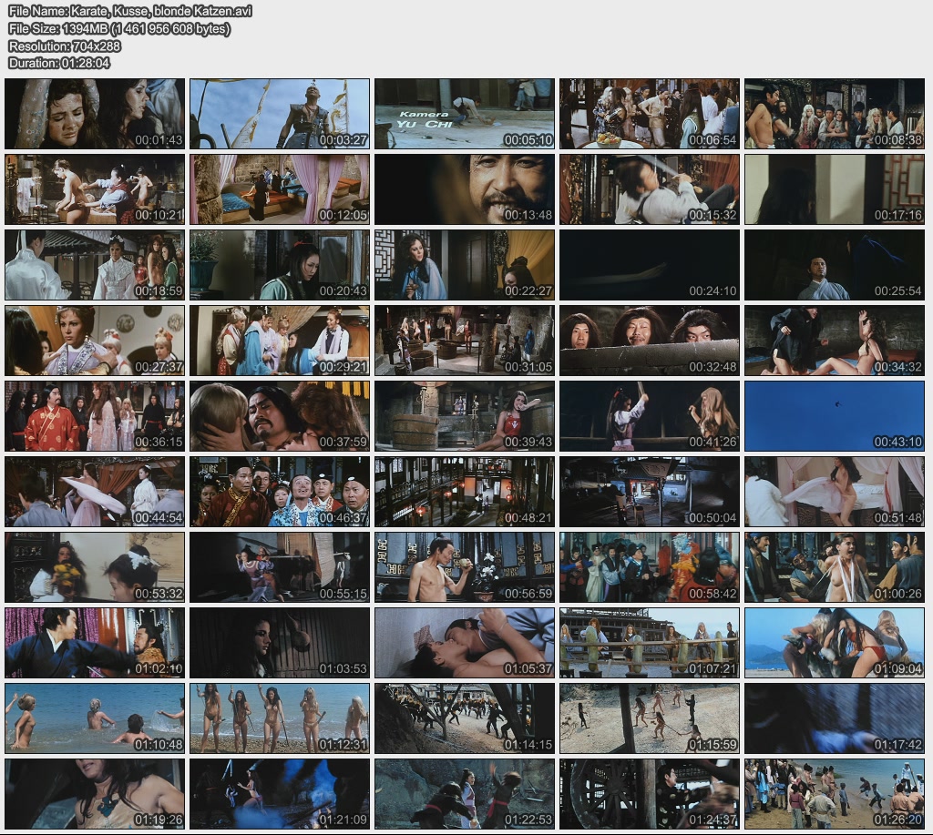The height and width of the screenshot is (835, 933).
Task: Select the dark frame at 00:24:10
Action: [650, 265]
